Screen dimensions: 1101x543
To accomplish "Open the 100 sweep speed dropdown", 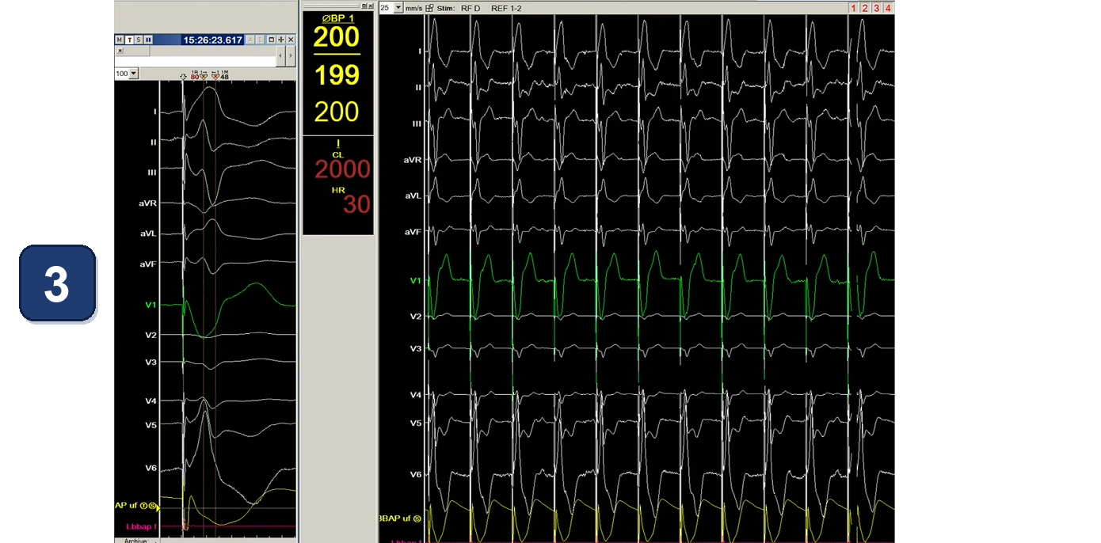I will click(x=133, y=74).
